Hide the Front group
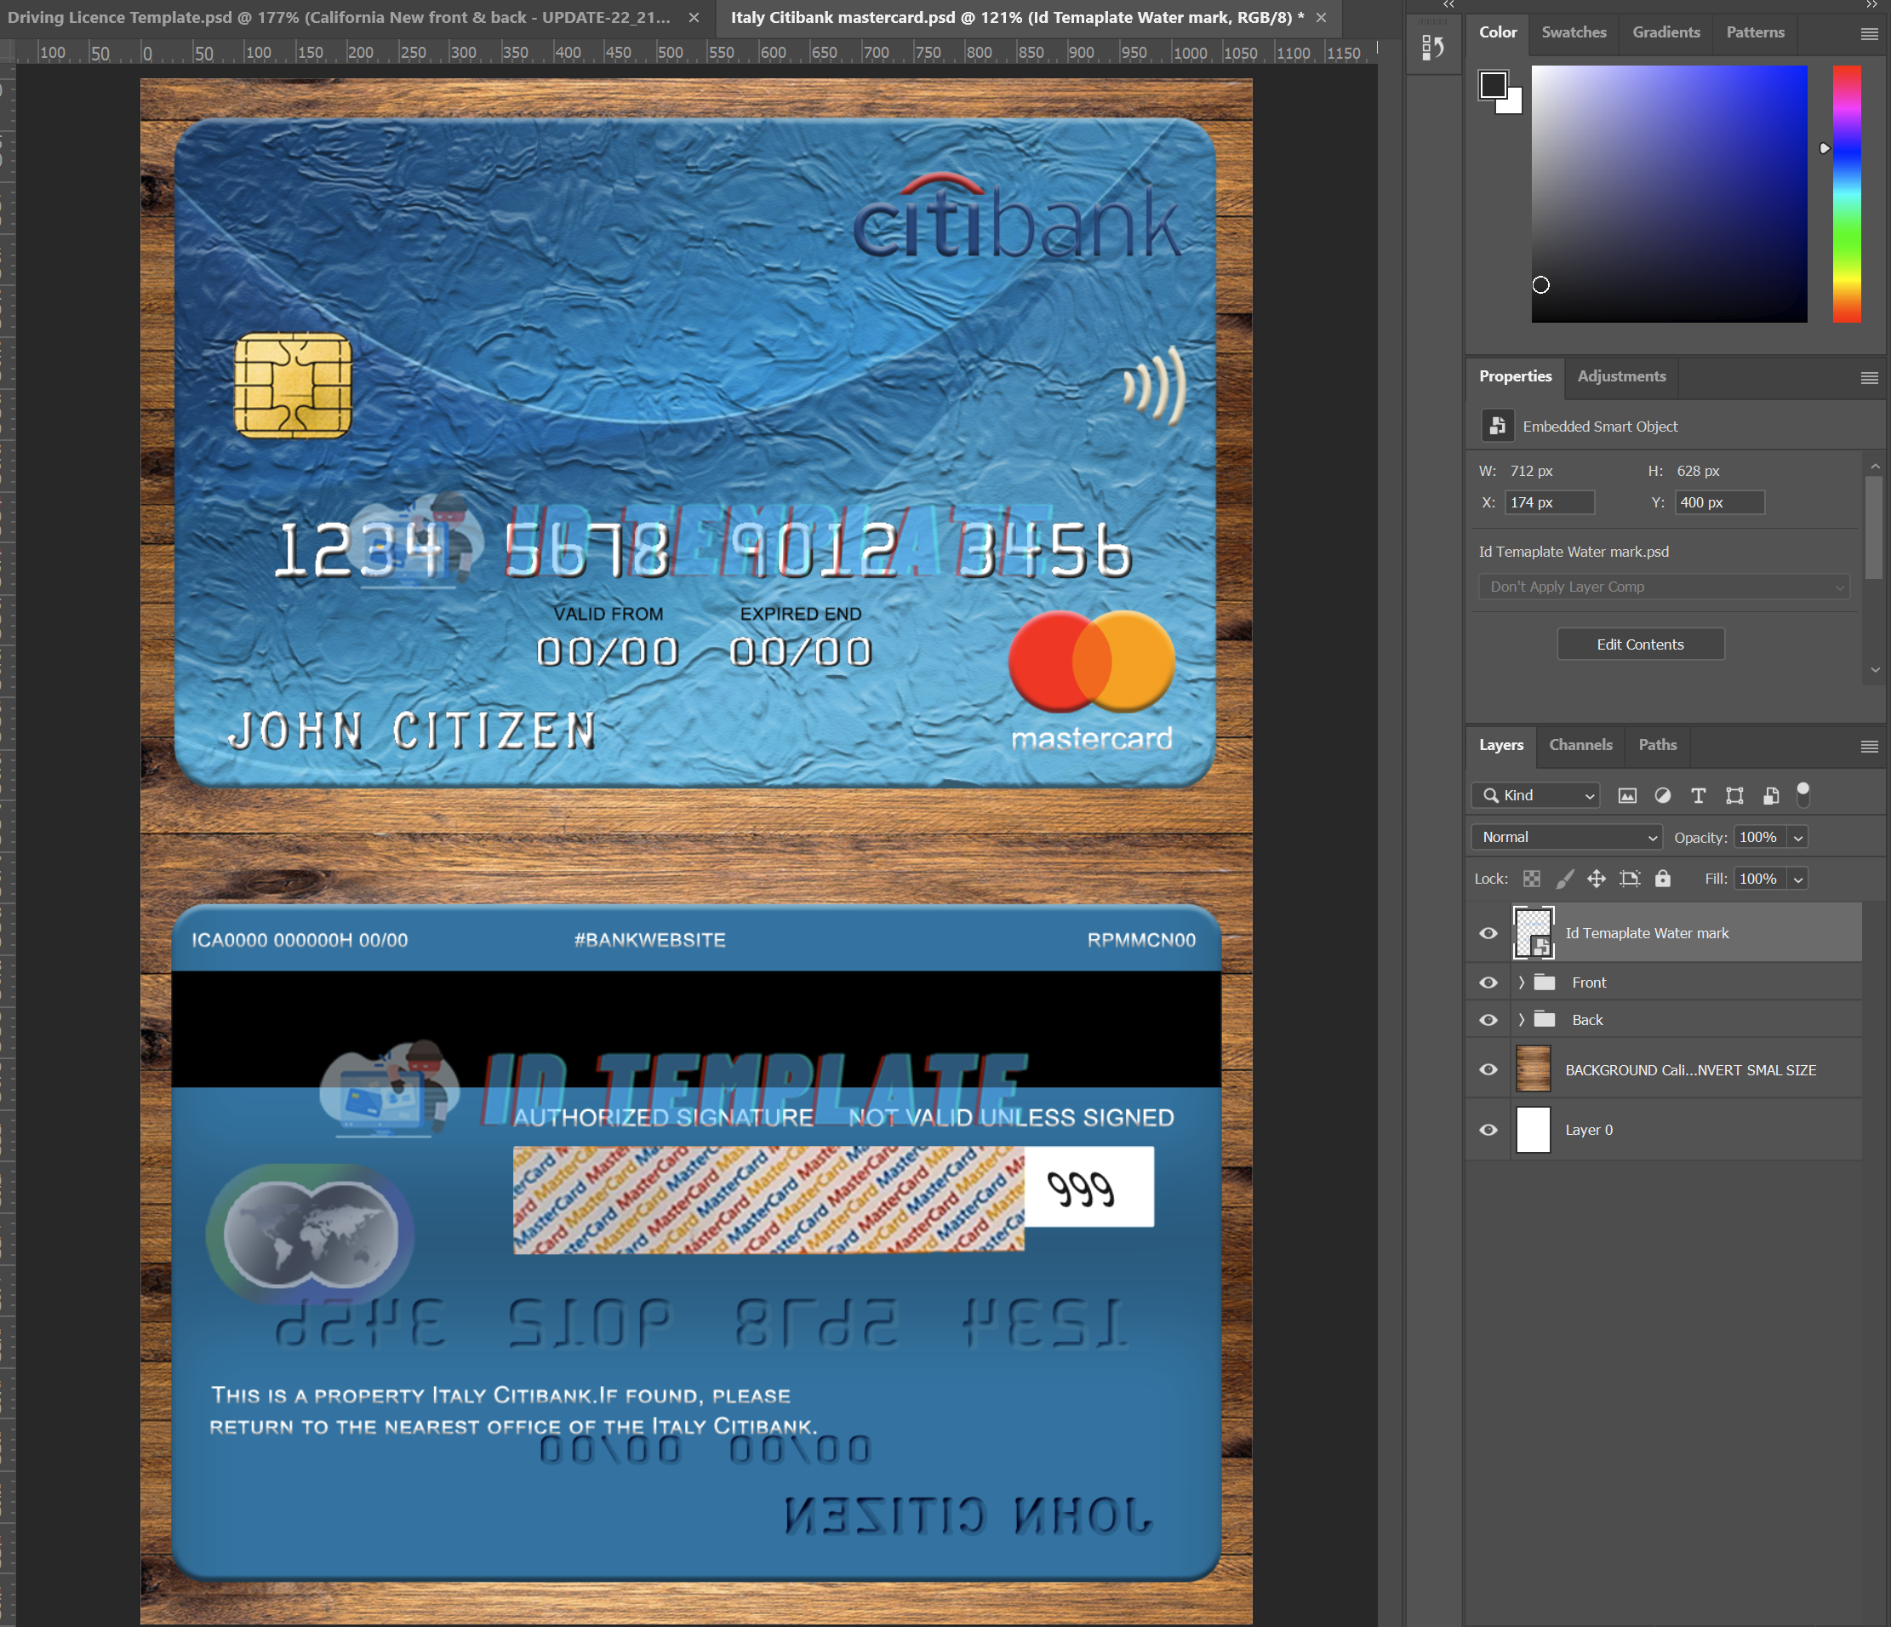The width and height of the screenshot is (1891, 1627). [x=1488, y=983]
